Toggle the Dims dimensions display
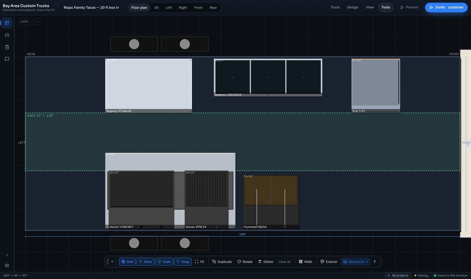Image resolution: width=471 pixels, height=279 pixels. coord(145,262)
